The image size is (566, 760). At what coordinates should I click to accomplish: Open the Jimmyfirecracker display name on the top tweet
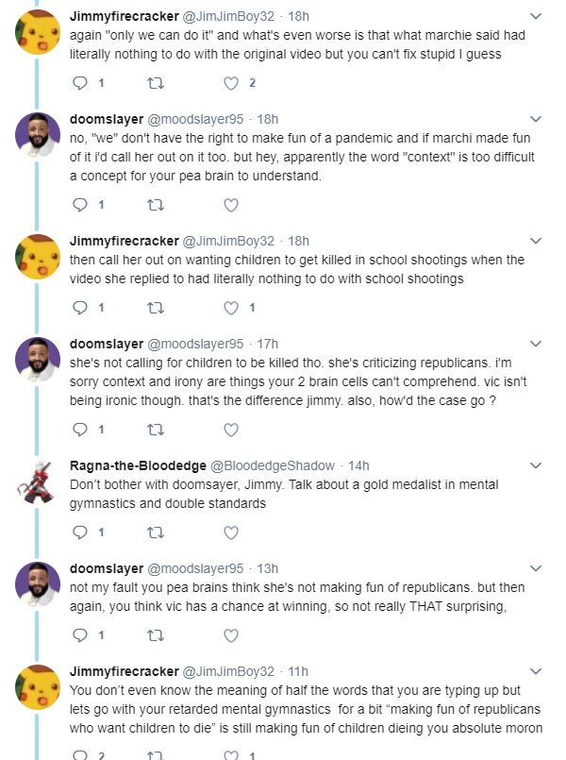coord(124,16)
